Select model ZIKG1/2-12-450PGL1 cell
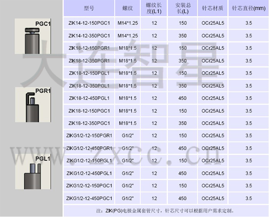The height and width of the screenshot is (217, 269). coord(89,174)
